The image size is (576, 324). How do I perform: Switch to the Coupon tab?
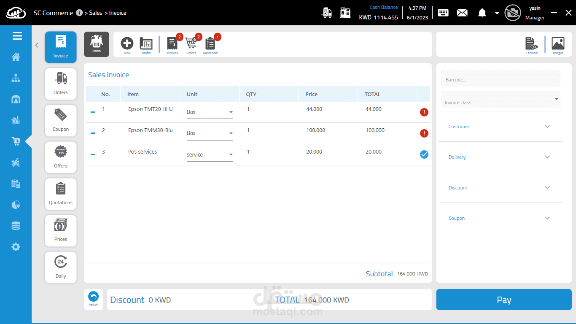pyautogui.click(x=61, y=121)
